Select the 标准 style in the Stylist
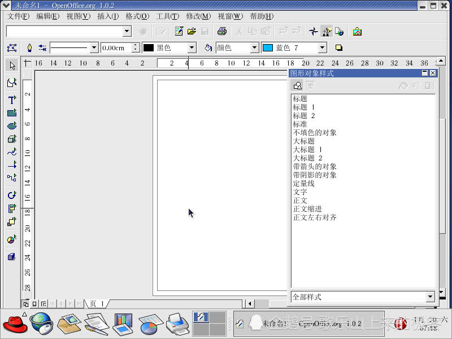 coord(300,124)
